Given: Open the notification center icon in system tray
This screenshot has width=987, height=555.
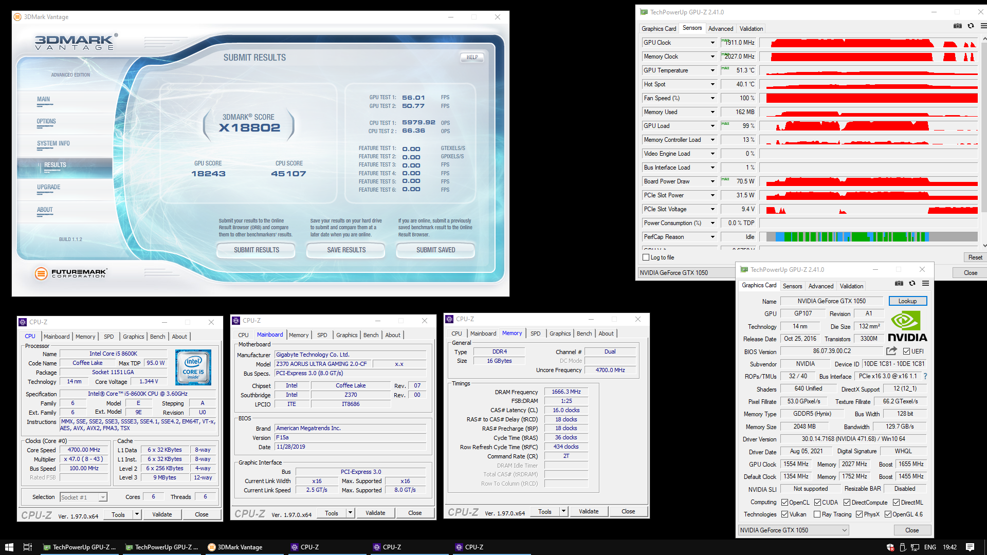Looking at the screenshot, I should [970, 547].
